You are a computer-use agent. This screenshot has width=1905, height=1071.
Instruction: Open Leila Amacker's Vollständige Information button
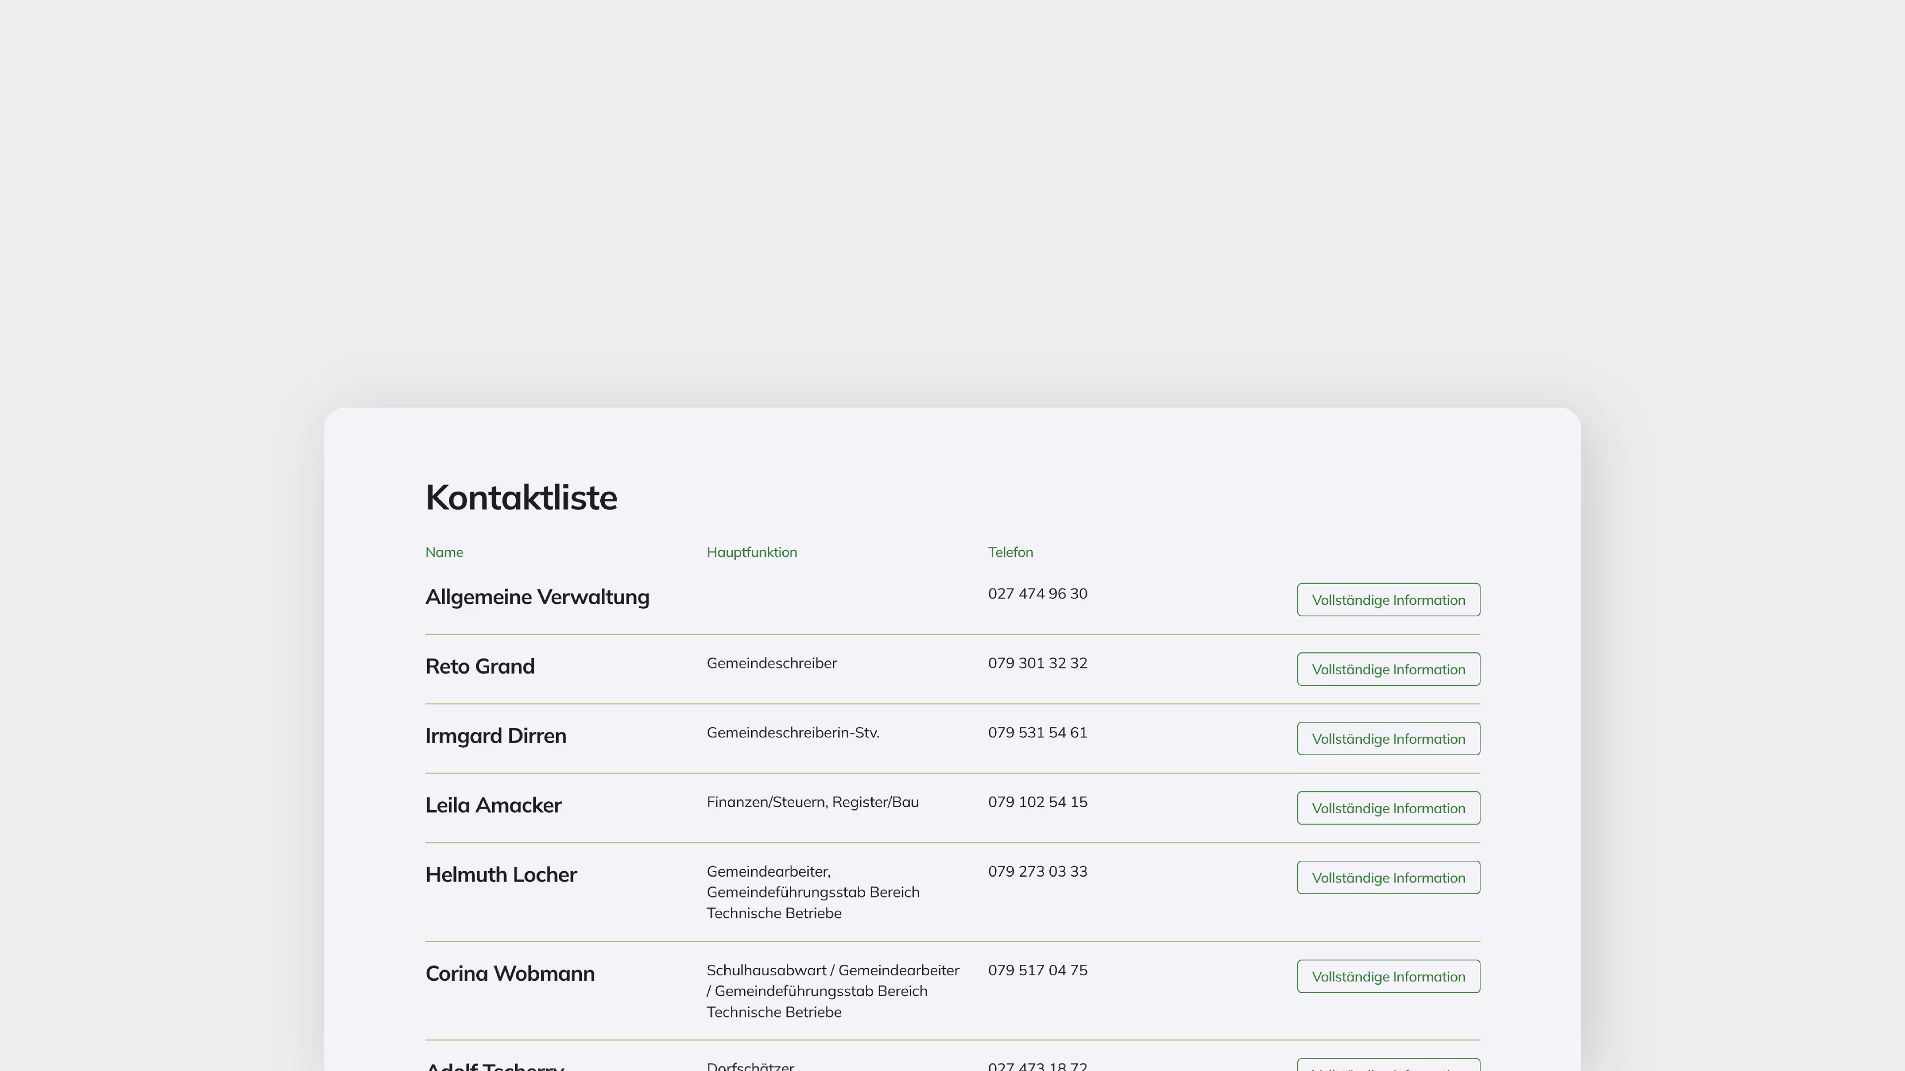[x=1388, y=808]
